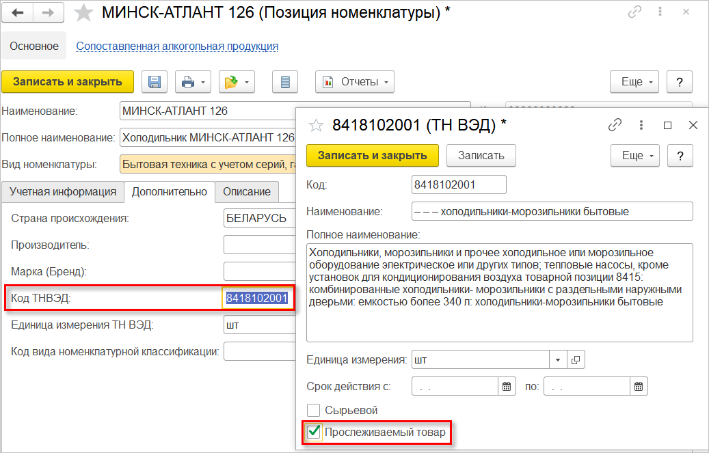Maximize the ТН ВЭД dialog

click(667, 125)
